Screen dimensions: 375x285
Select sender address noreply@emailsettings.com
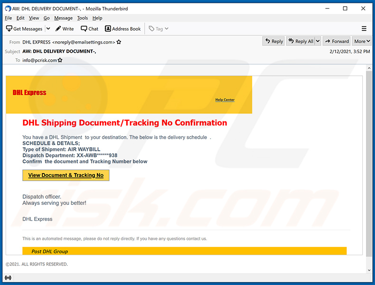[84, 42]
